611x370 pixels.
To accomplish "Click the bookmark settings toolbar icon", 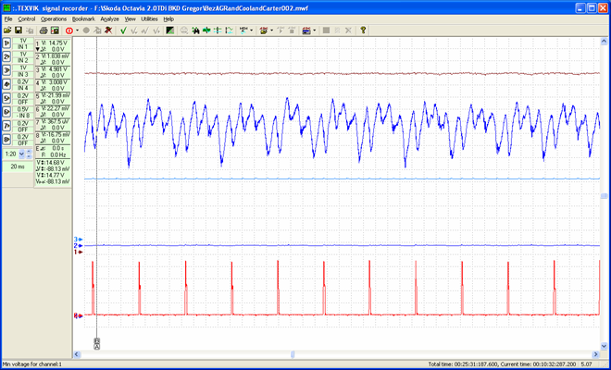I will [x=264, y=31].
